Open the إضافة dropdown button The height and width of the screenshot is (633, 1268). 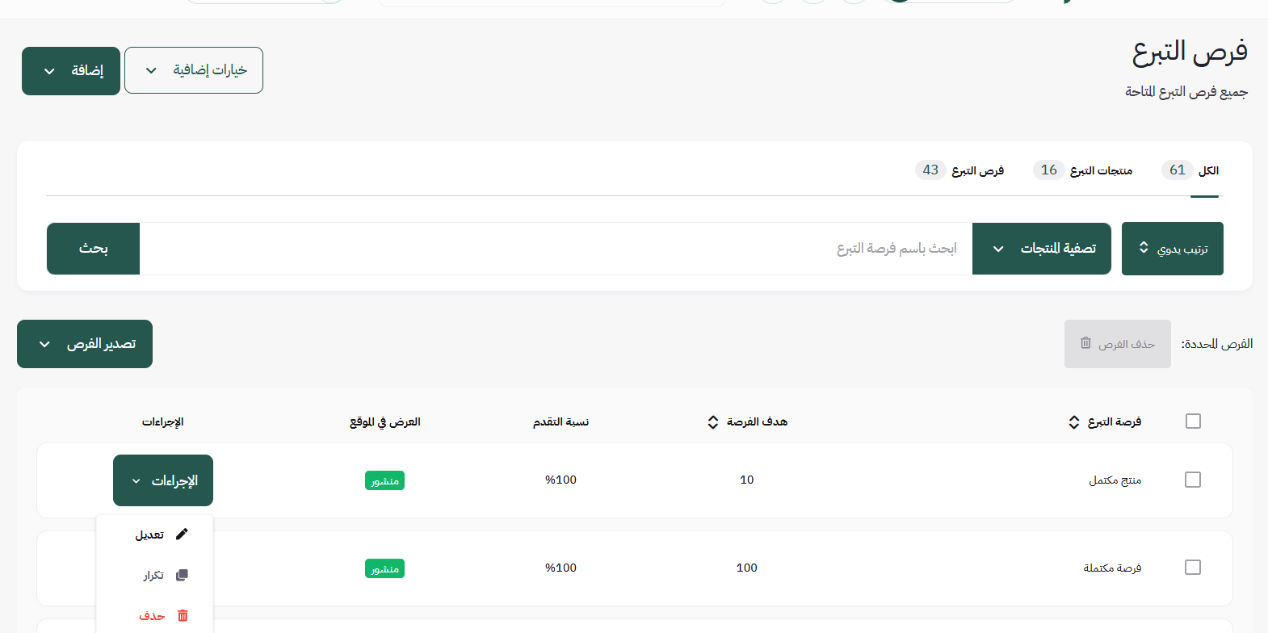[x=71, y=71]
